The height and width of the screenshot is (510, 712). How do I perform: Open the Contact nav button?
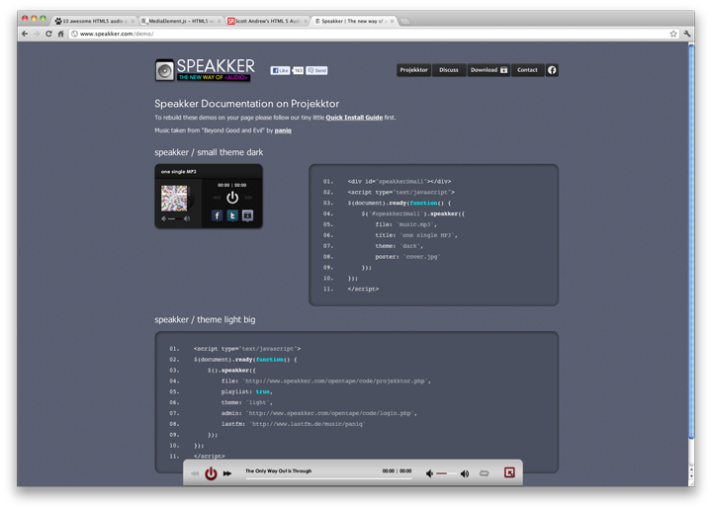527,70
